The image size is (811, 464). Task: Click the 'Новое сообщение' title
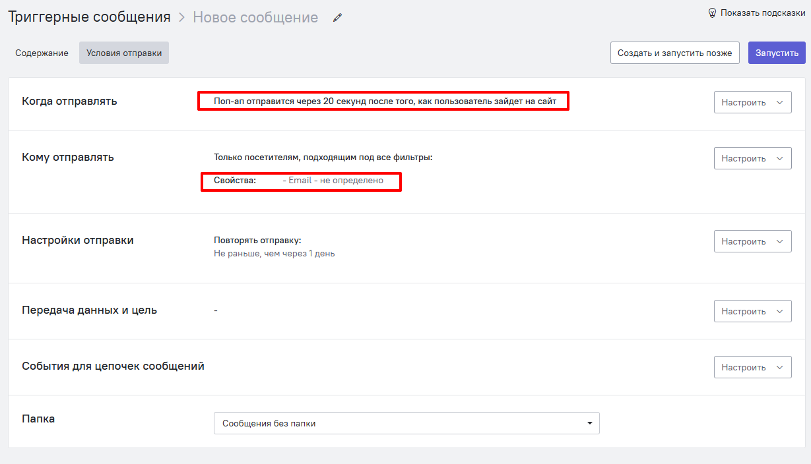coord(255,18)
